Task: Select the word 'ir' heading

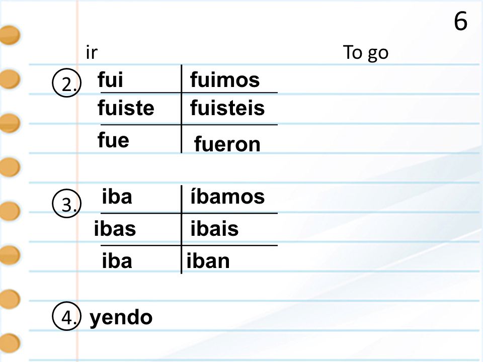Action: click(x=92, y=52)
